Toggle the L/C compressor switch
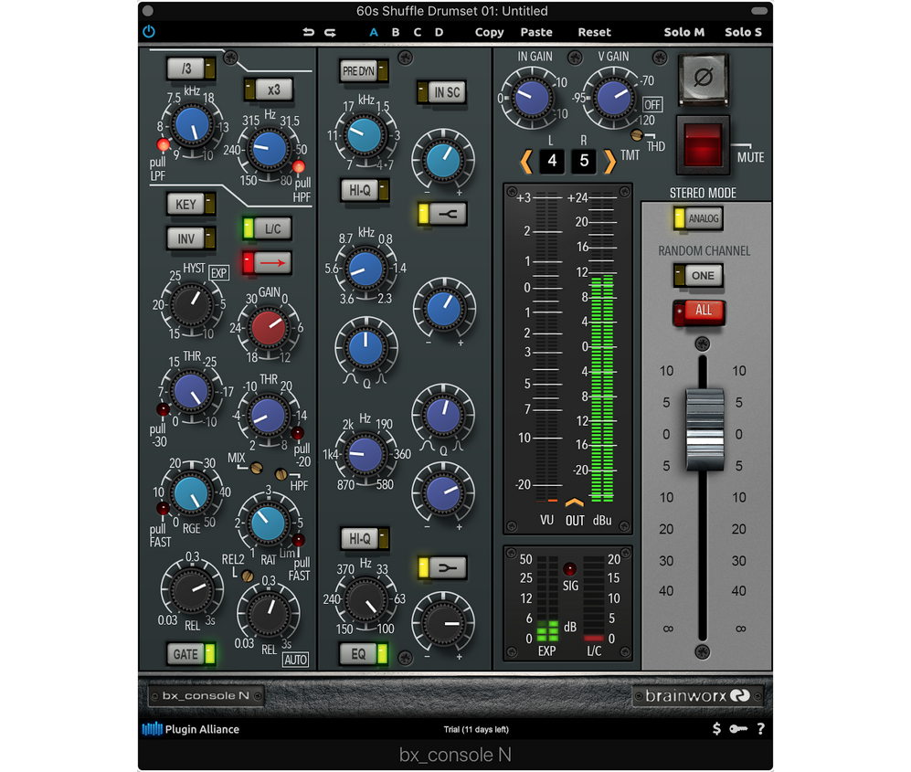Viewport: 911px width, 772px height. pyautogui.click(x=267, y=228)
